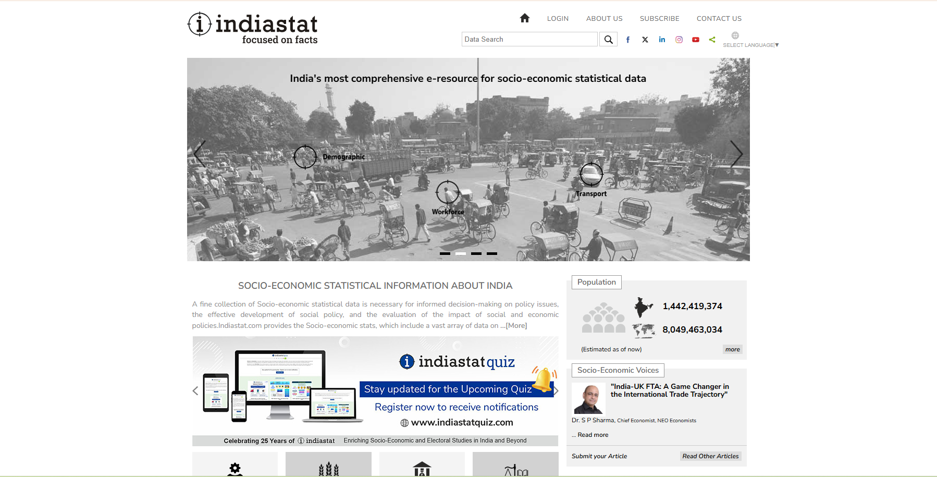Screen dimensions: 937x477
Task: Expand the Select Language dropdown
Action: (x=750, y=45)
